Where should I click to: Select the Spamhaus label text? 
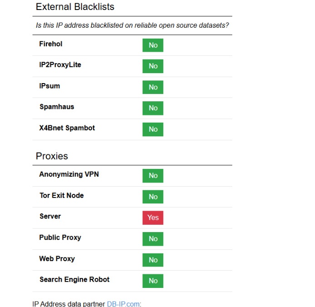point(56,107)
